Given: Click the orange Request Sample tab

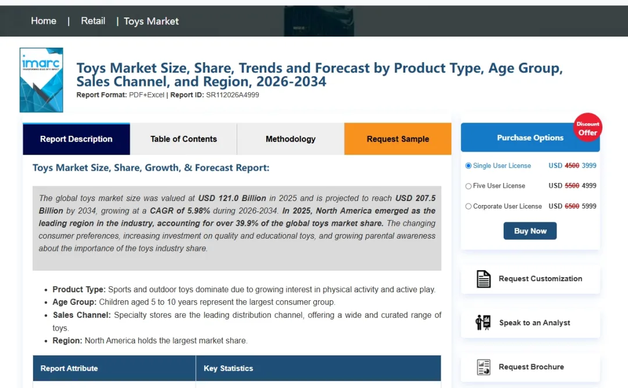Looking at the screenshot, I should (398, 139).
